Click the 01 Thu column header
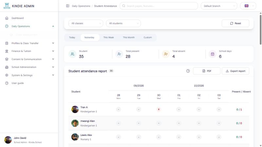262x147 pixels. click(179, 96)
